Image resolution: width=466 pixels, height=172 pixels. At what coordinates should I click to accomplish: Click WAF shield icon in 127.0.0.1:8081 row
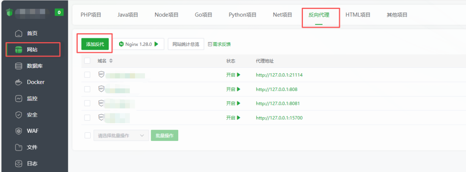(x=101, y=103)
